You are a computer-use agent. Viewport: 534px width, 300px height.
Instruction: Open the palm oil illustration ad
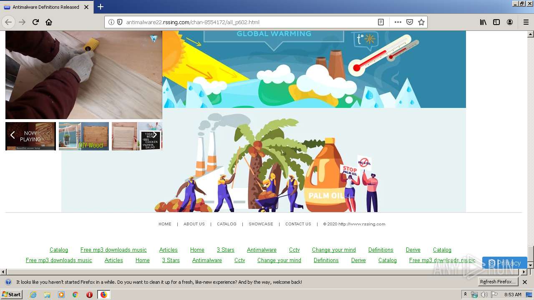264,160
